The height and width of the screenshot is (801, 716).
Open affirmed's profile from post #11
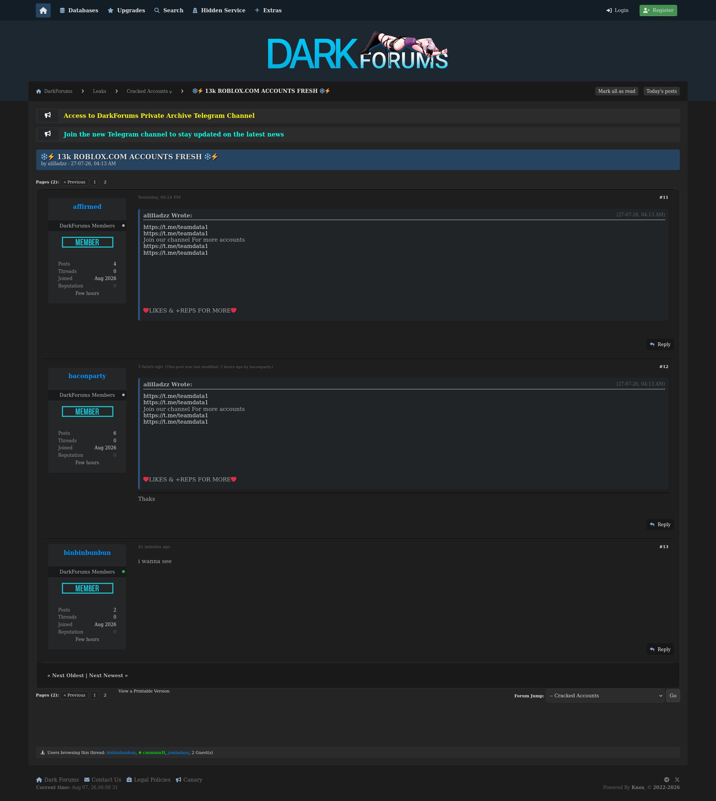coord(87,207)
